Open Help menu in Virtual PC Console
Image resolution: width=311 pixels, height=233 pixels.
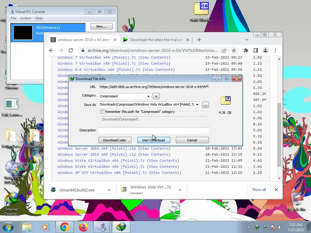(39, 18)
